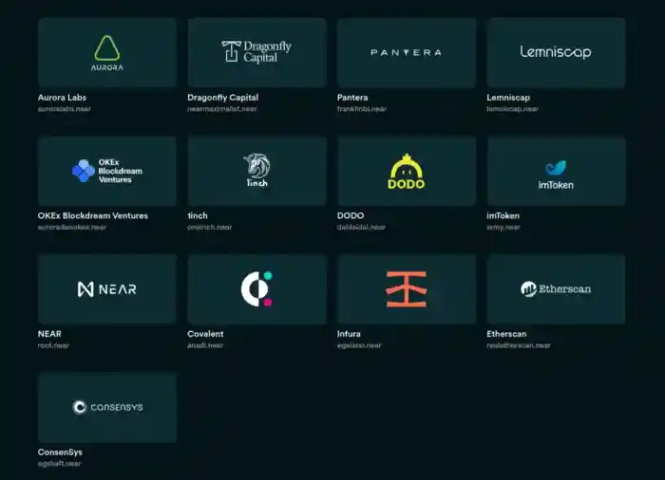The height and width of the screenshot is (480, 665).
Task: Click the "ConsenSys" name label under the card
Action: point(60,452)
